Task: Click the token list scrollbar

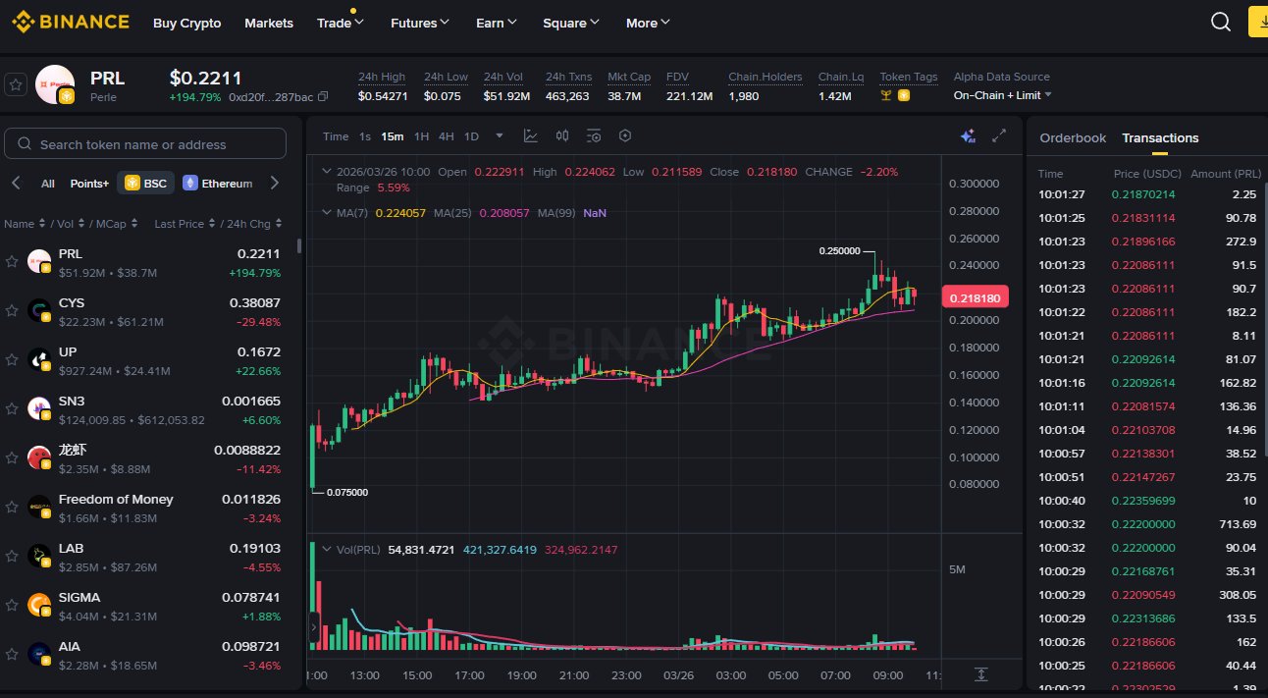Action: point(299,246)
